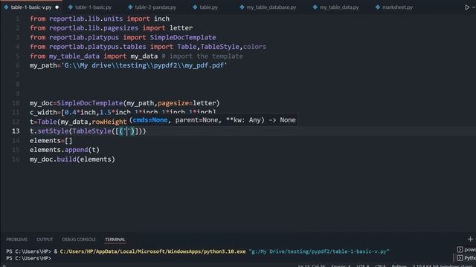Click the unsaved dot on table-1-basic-v.py tab
The image size is (476, 267).
(57, 7)
